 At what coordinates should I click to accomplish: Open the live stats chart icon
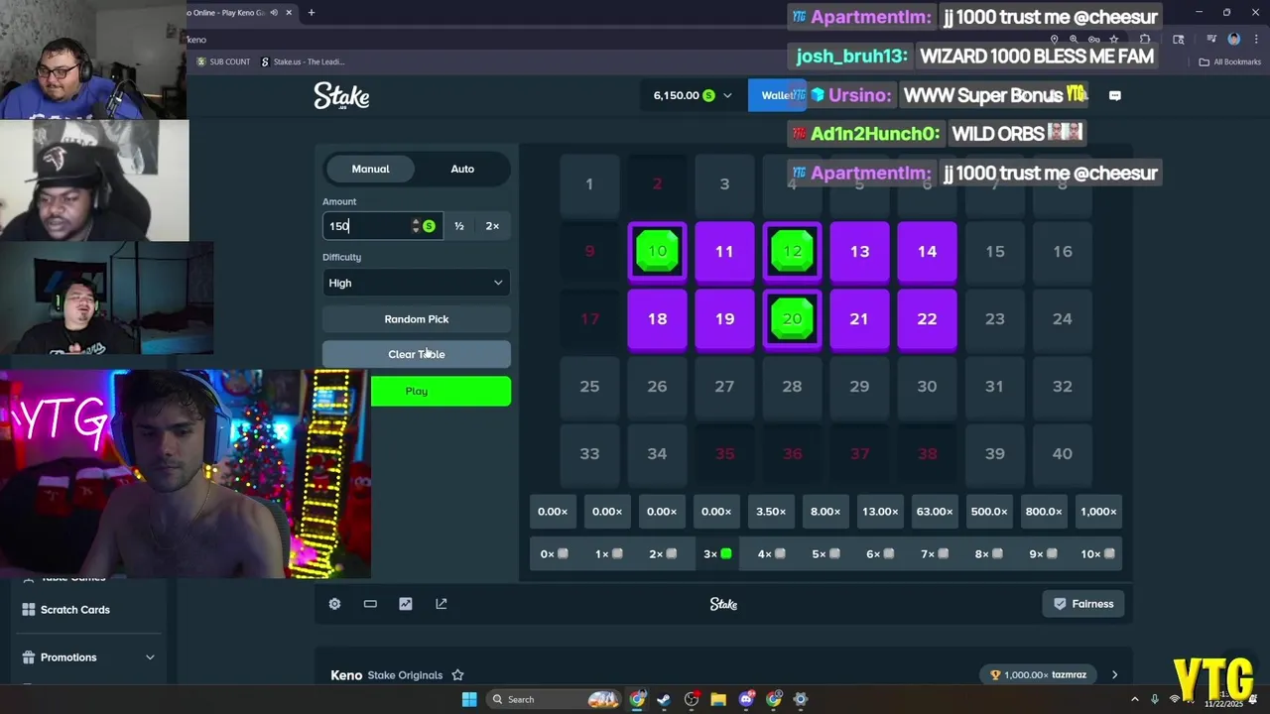pyautogui.click(x=406, y=604)
